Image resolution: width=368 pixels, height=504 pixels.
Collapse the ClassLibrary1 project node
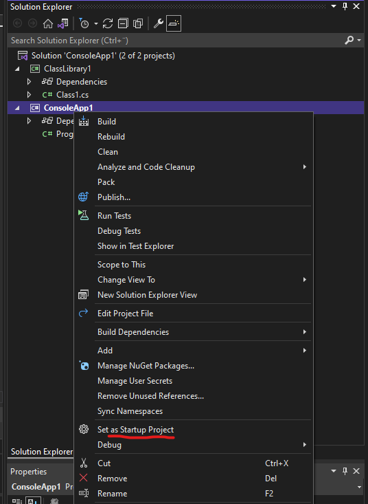[17, 69]
